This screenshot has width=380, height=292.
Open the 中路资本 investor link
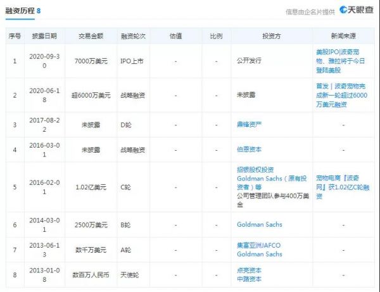(x=249, y=279)
